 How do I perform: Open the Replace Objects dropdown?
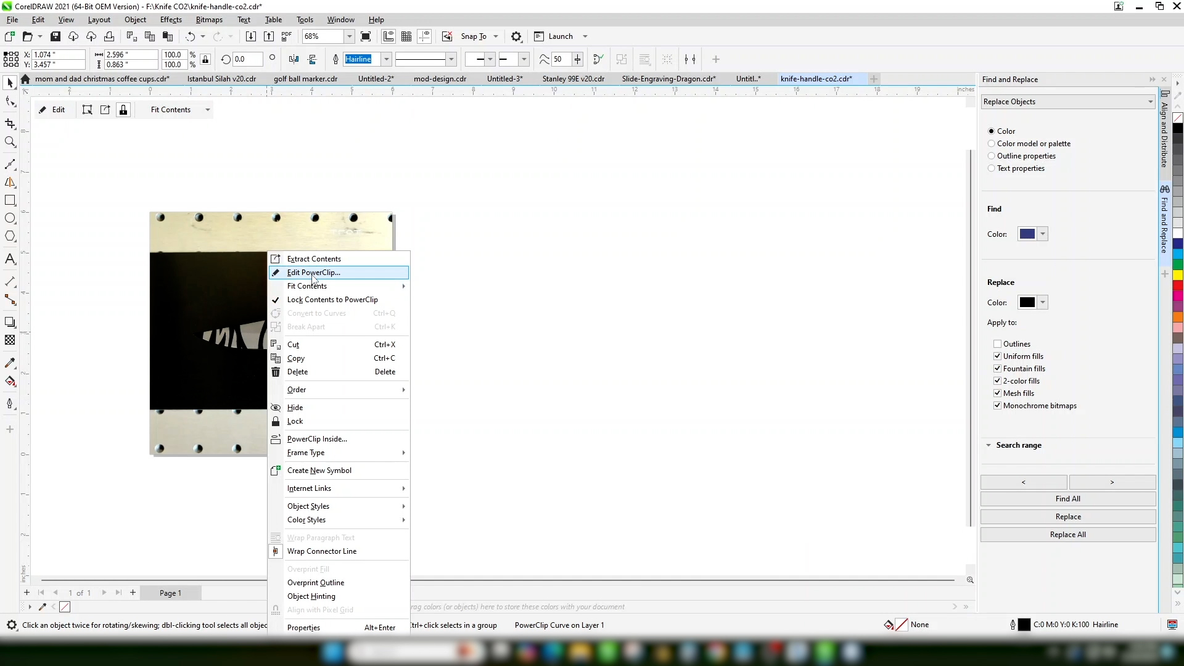pyautogui.click(x=1068, y=102)
